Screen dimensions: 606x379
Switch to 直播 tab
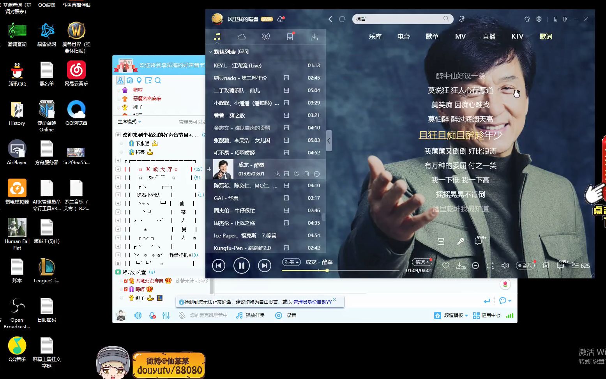489,37
